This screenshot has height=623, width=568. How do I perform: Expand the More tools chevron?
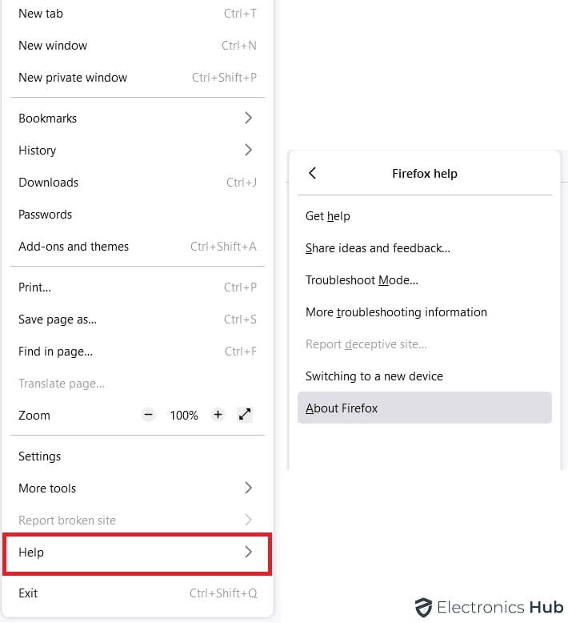point(248,488)
